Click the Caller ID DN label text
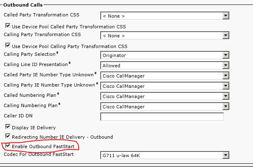The height and width of the screenshot is (167, 253). click(18, 117)
